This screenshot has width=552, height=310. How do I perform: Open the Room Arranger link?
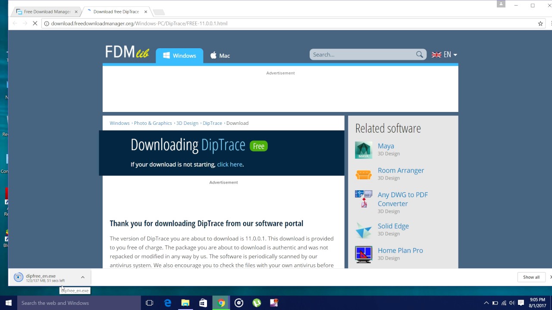click(x=401, y=170)
